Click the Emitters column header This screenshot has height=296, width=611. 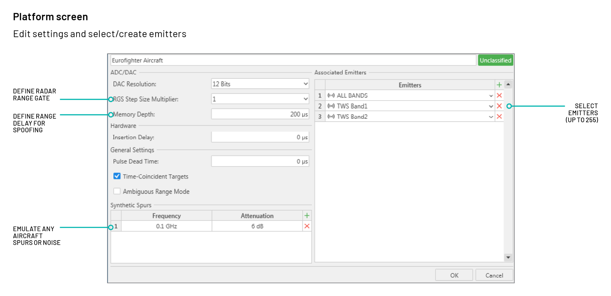pyautogui.click(x=410, y=85)
